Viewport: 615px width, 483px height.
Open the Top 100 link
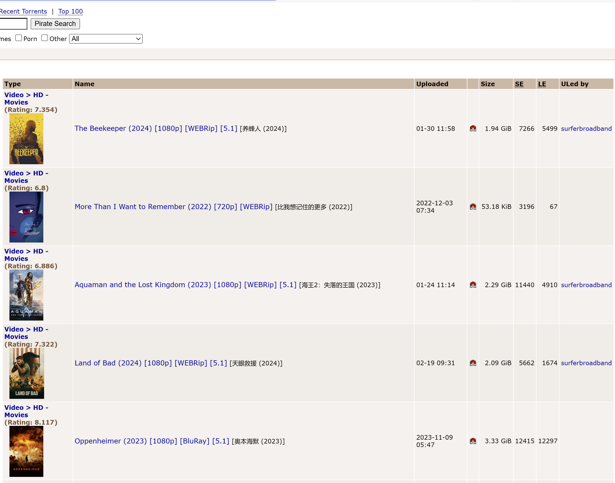[x=70, y=11]
